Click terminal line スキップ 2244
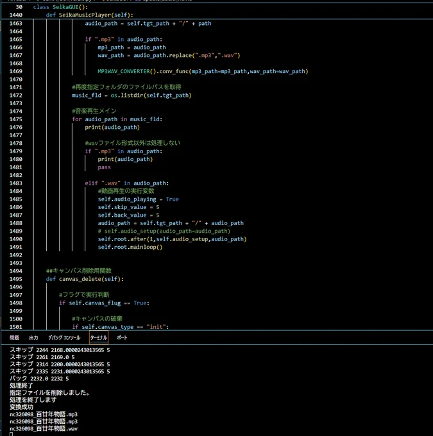 [60, 350]
